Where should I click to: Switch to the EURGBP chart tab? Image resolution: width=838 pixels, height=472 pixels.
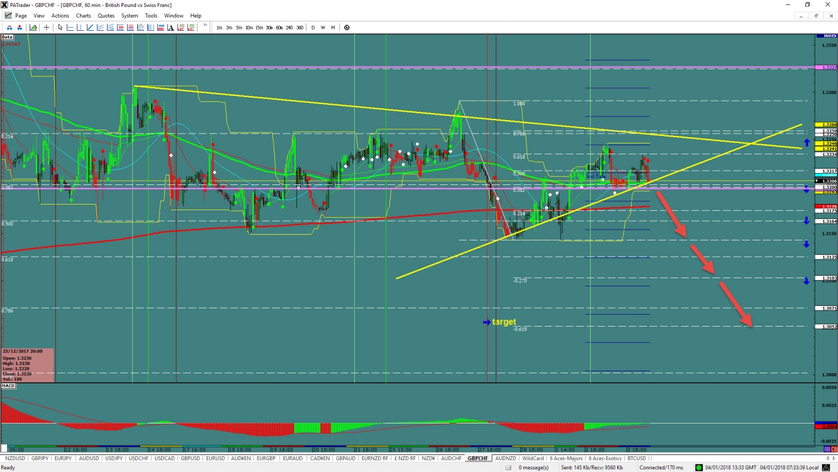266,458
